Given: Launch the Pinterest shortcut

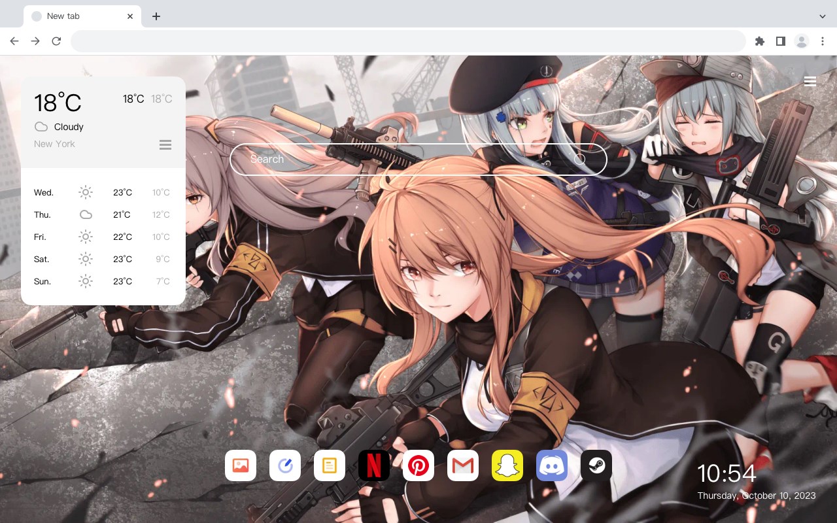Looking at the screenshot, I should click(418, 465).
